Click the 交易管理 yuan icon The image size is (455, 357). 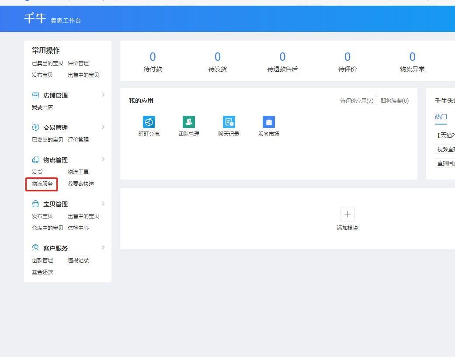point(36,128)
